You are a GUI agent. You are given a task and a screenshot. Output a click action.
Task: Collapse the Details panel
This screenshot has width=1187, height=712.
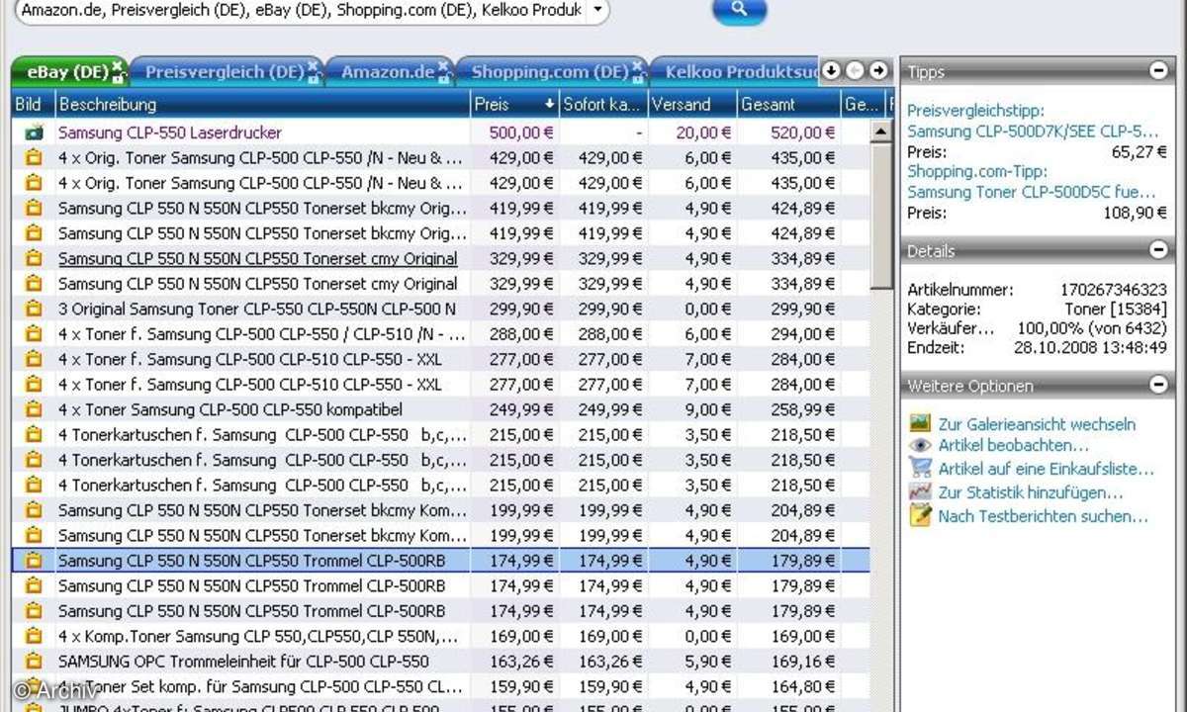(x=1158, y=249)
